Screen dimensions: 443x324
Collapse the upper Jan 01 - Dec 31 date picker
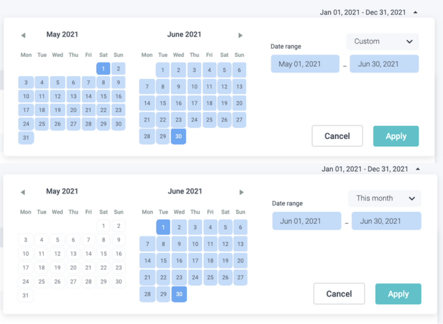click(x=415, y=13)
